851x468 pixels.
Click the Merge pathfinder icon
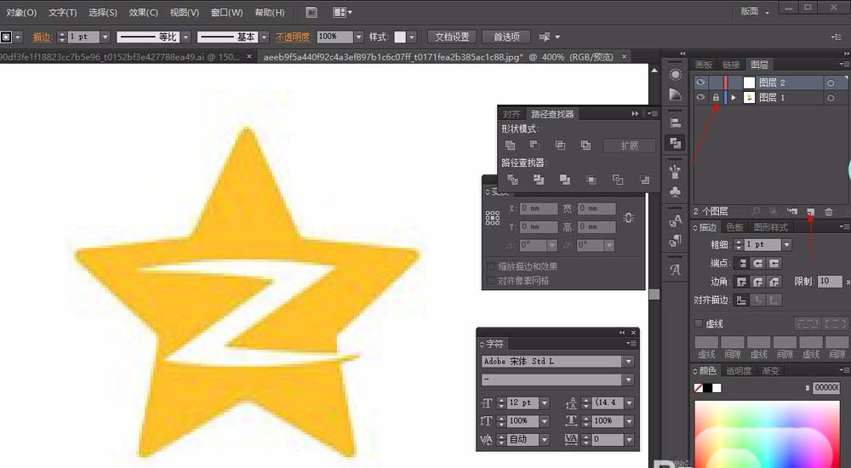click(x=565, y=180)
